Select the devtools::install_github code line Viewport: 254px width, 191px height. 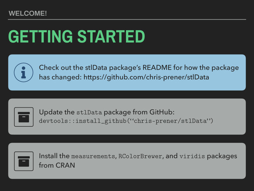point(126,121)
